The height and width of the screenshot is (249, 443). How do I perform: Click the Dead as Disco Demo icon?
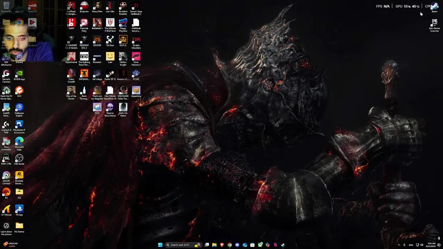pyautogui.click(x=110, y=110)
